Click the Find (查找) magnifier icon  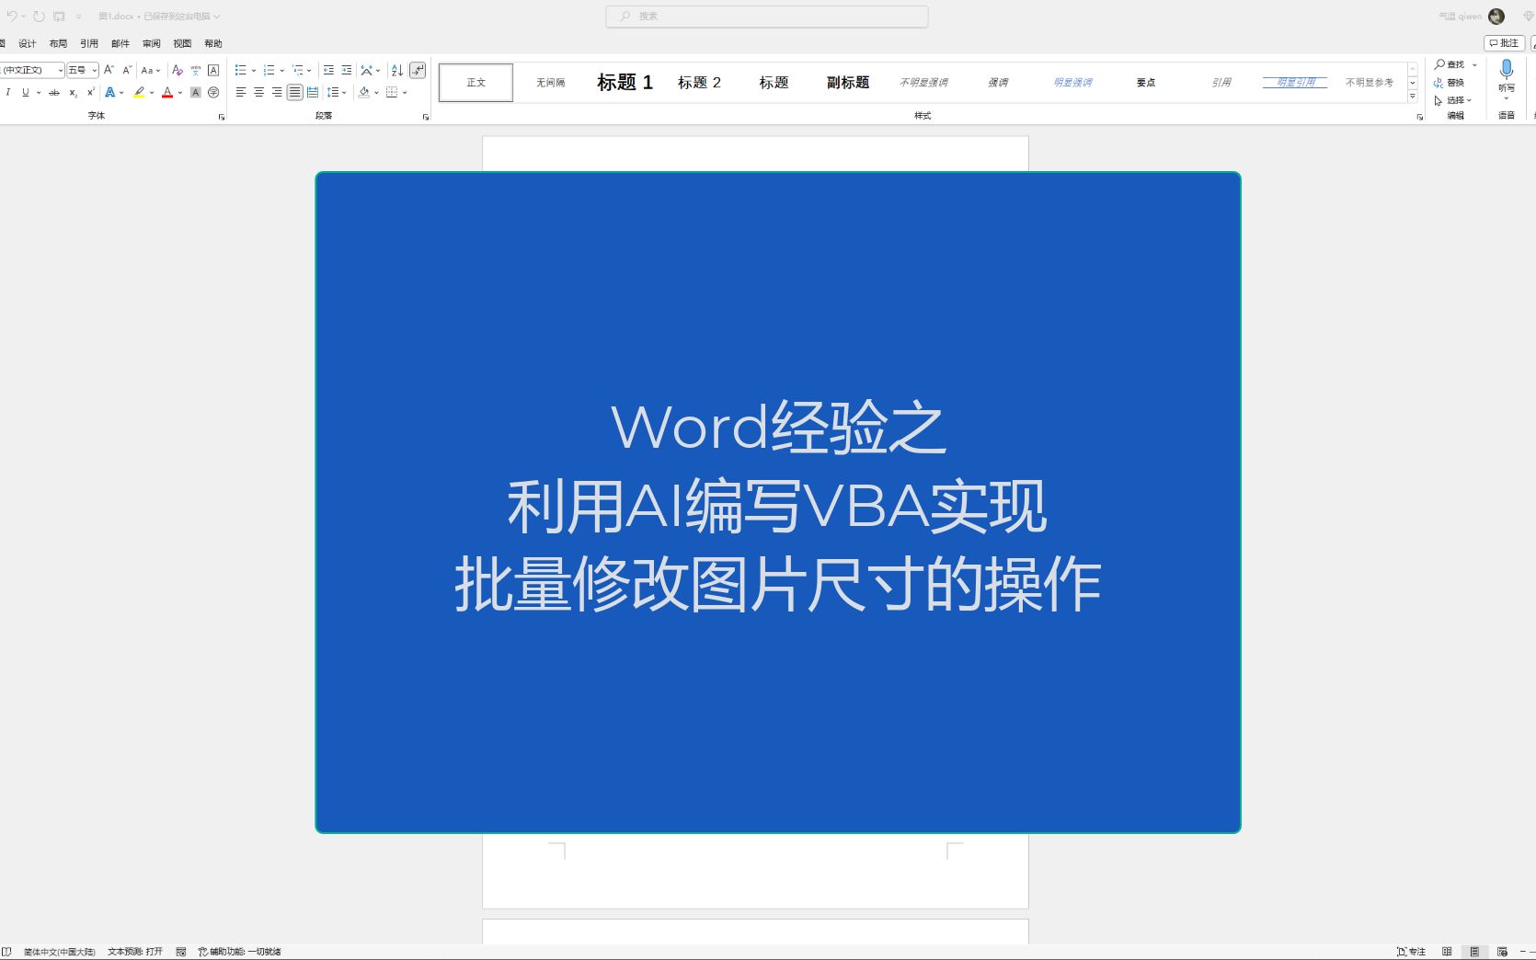pyautogui.click(x=1439, y=63)
